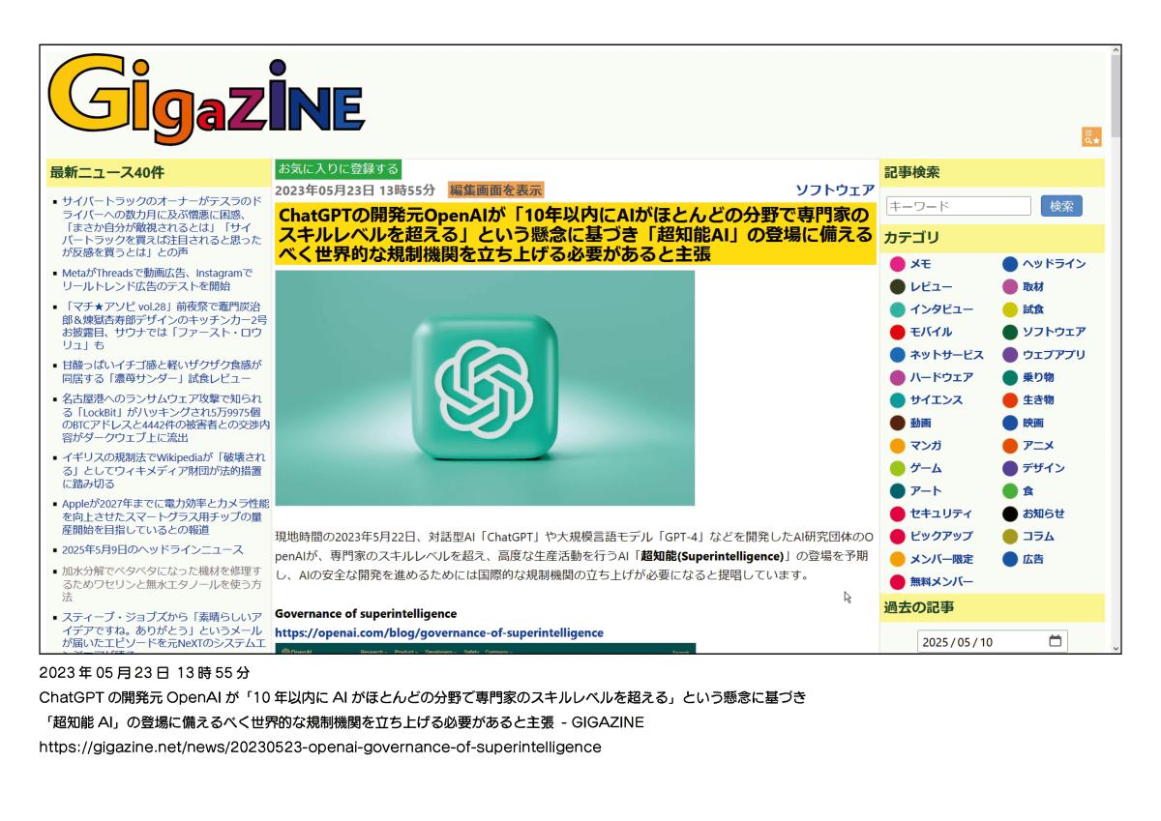Click the colored dot beside 試食

1010,309
